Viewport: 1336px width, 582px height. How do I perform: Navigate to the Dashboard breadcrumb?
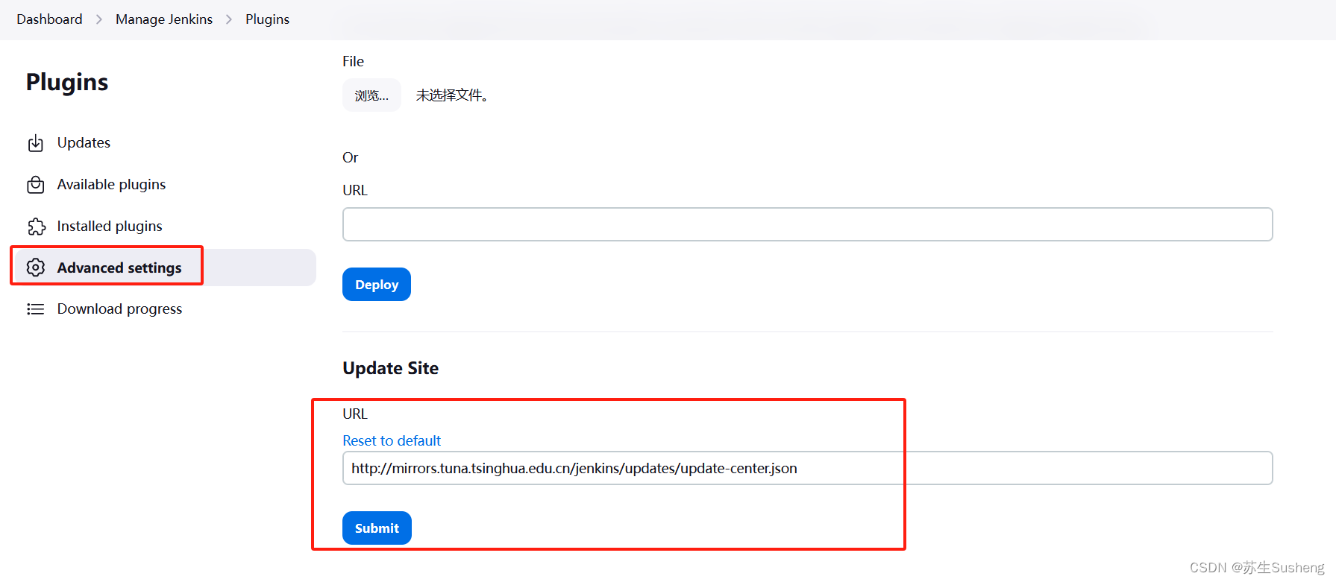click(49, 19)
